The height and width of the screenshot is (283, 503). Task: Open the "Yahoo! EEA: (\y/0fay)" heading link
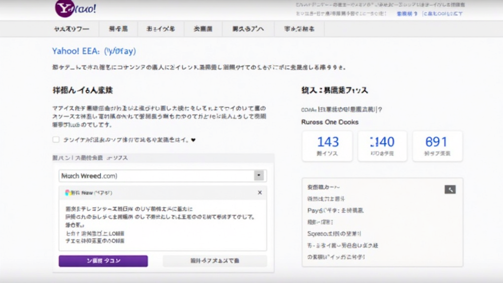pos(94,51)
